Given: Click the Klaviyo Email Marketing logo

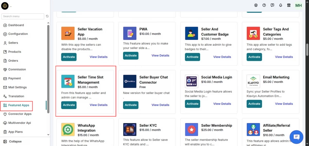Looking at the screenshot, I should click(x=253, y=81).
